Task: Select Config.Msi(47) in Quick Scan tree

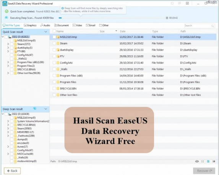Action: coord(25,55)
